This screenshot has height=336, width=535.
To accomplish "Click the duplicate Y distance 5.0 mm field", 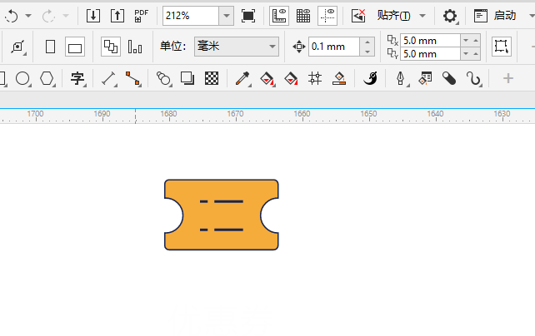I will [430, 54].
